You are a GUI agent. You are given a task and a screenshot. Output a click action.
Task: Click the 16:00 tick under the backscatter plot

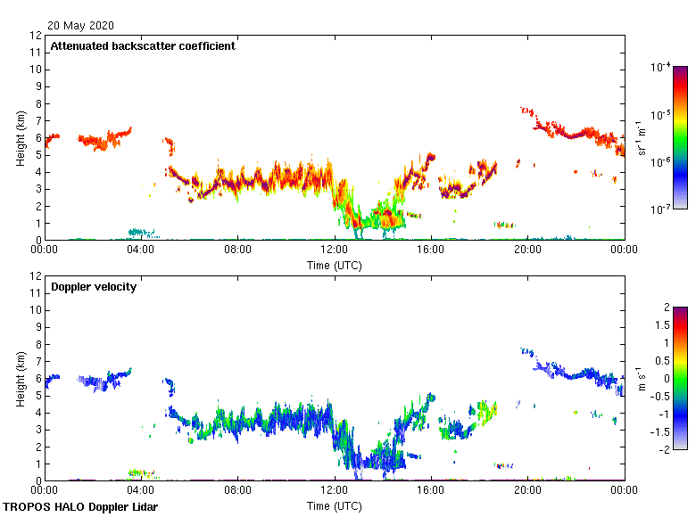pos(431,250)
